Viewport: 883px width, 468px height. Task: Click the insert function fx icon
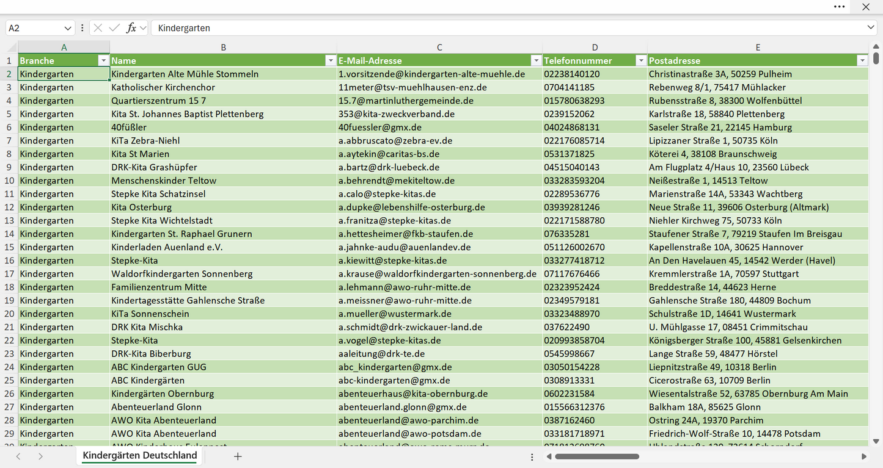(x=131, y=28)
